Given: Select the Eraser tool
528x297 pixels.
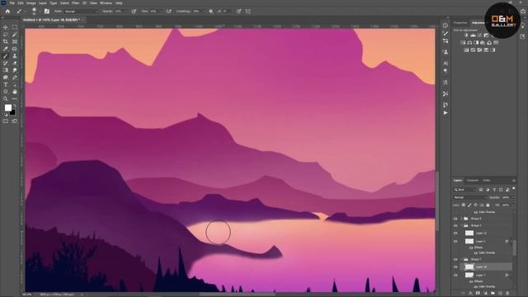Looking at the screenshot, I should coord(15,63).
